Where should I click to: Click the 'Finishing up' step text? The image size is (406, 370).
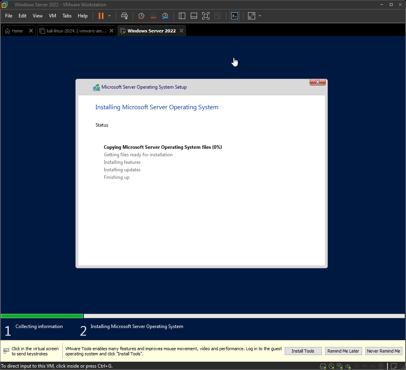pos(117,177)
